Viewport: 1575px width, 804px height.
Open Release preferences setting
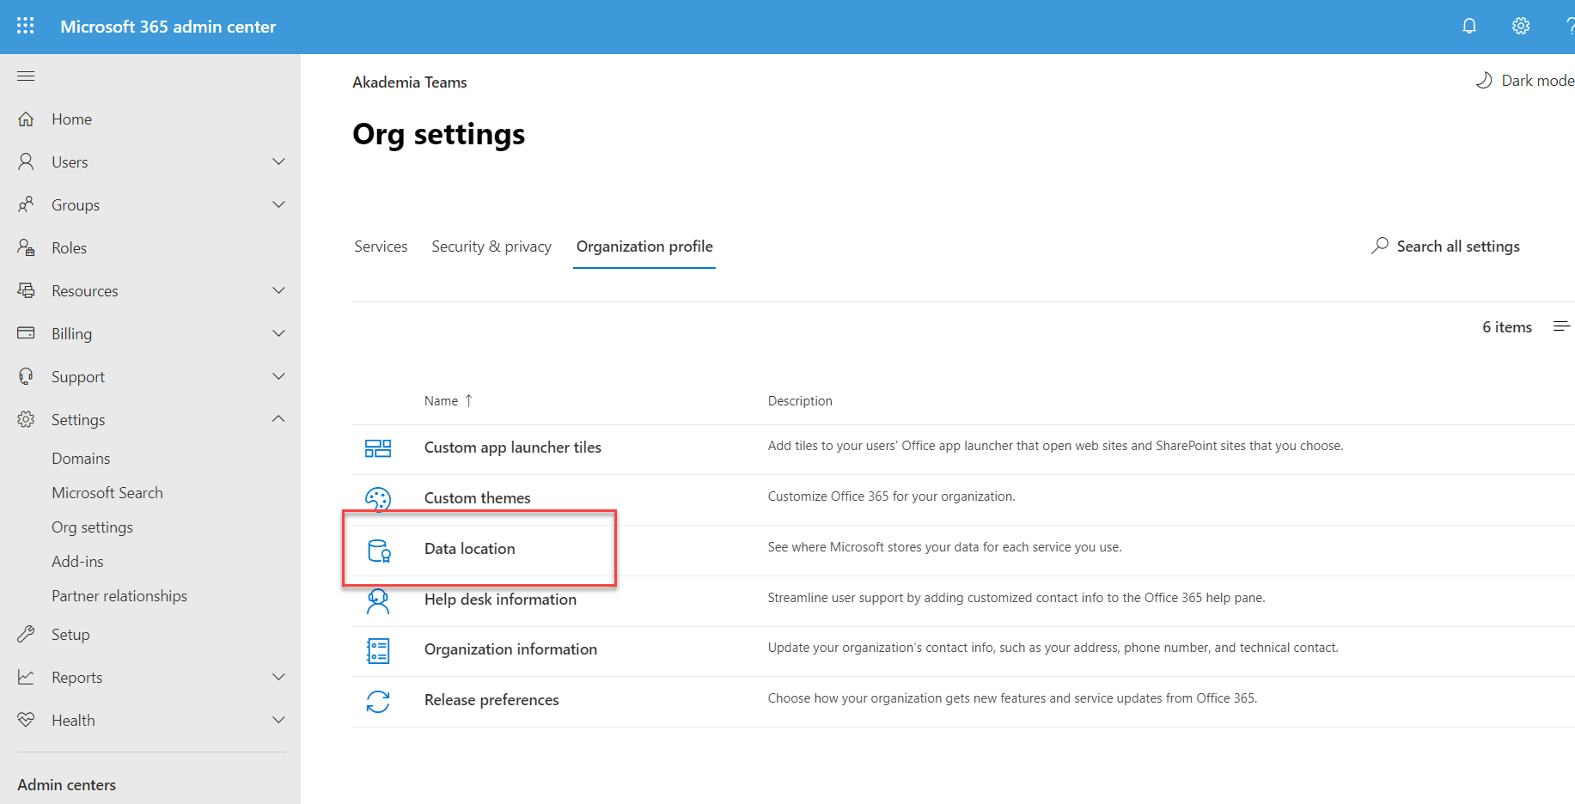(491, 700)
